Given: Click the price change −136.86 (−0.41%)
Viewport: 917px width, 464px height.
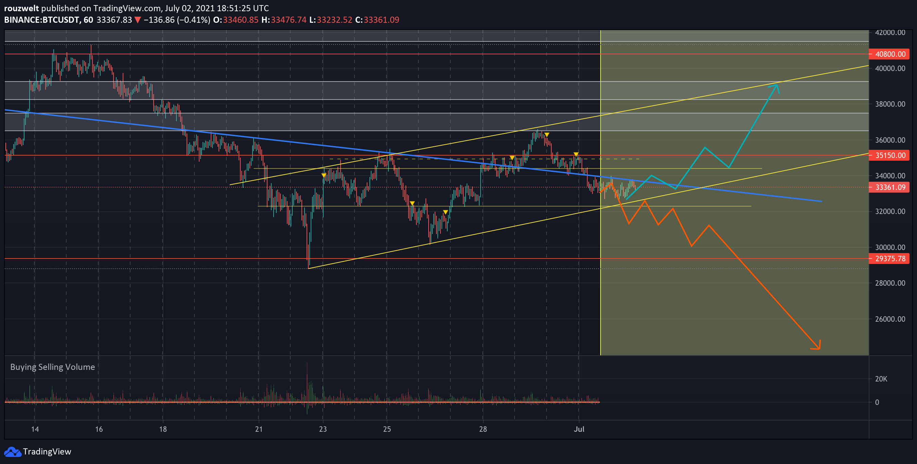Looking at the screenshot, I should [176, 20].
